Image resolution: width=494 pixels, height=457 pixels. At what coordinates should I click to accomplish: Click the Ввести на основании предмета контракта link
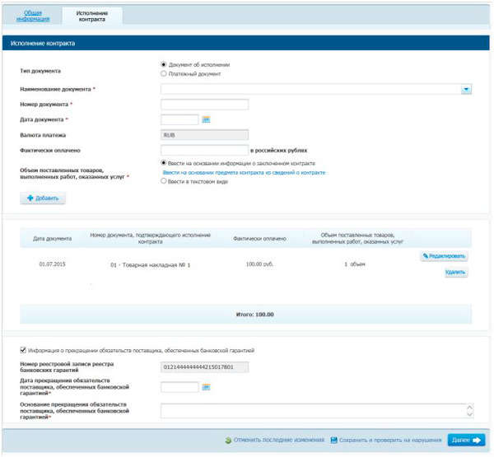coord(244,173)
